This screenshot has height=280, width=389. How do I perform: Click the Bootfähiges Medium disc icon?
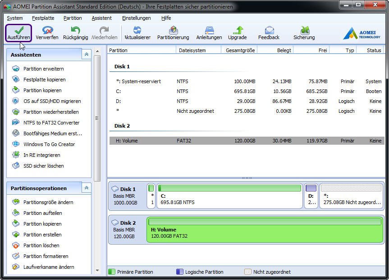16,133
